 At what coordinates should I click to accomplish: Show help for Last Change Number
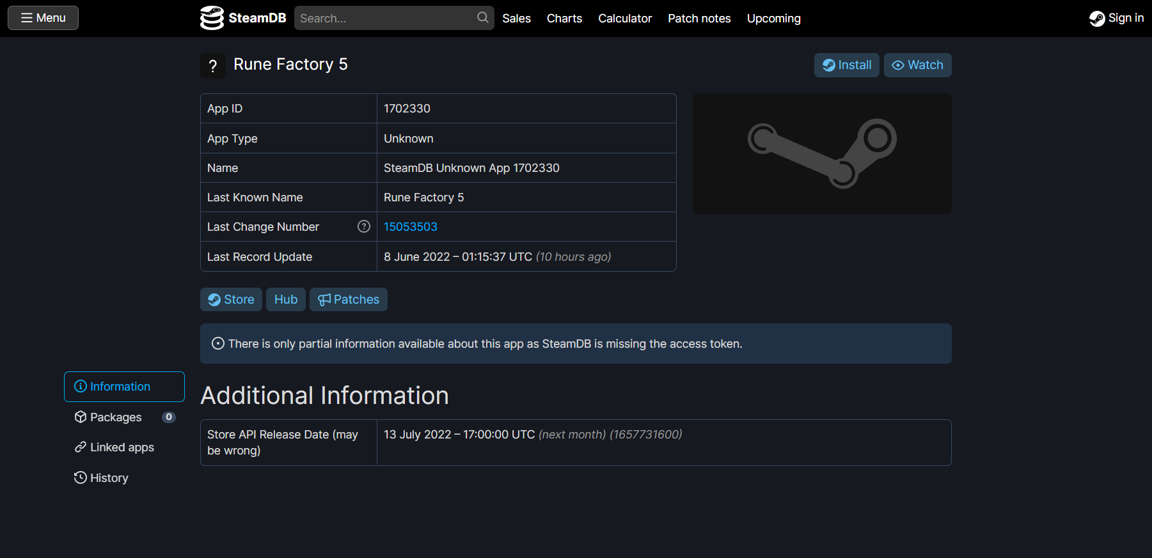364,226
